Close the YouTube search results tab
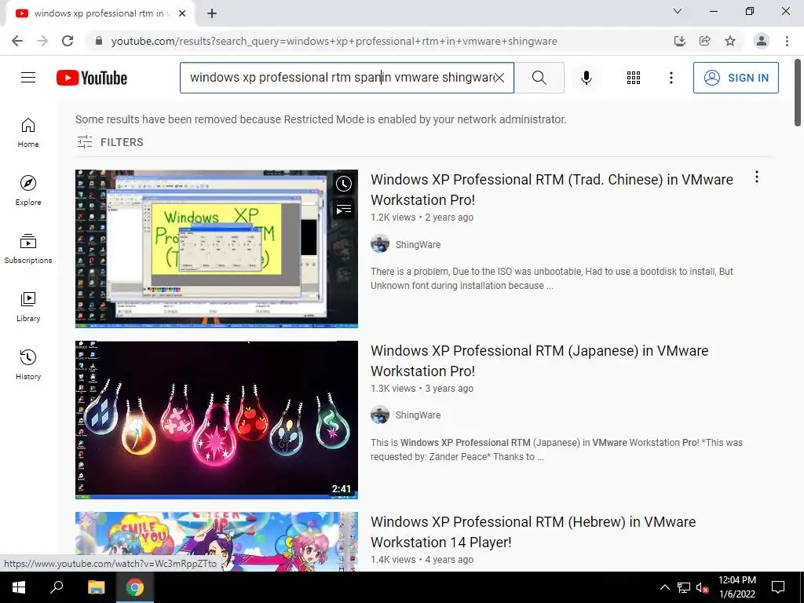804x603 pixels. click(x=182, y=13)
